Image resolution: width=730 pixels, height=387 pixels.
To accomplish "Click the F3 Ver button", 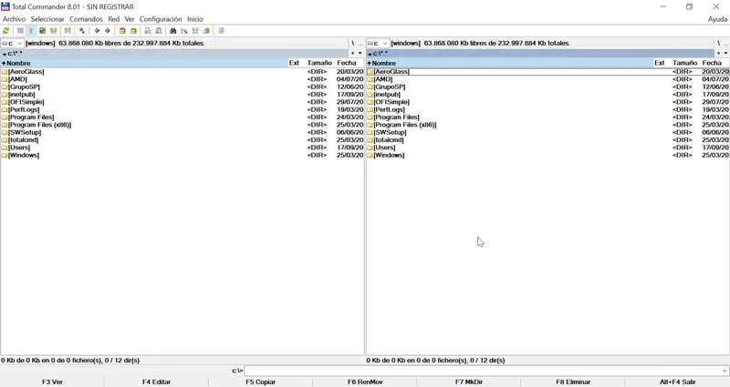I will (52, 382).
